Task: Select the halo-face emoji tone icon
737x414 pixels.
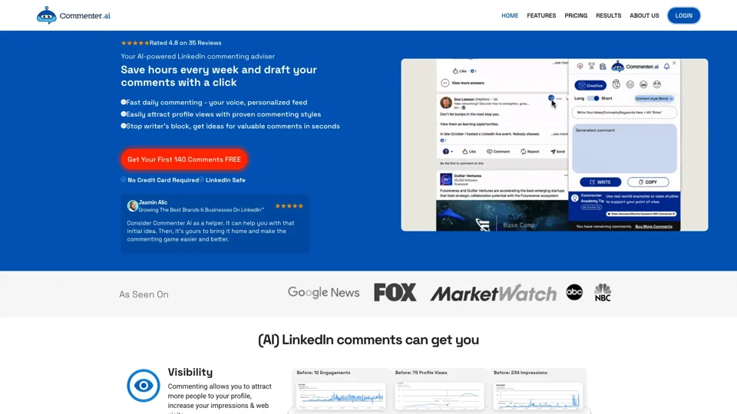Action: point(616,84)
